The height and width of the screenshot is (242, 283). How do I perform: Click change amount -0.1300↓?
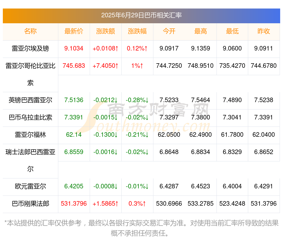point(106,135)
